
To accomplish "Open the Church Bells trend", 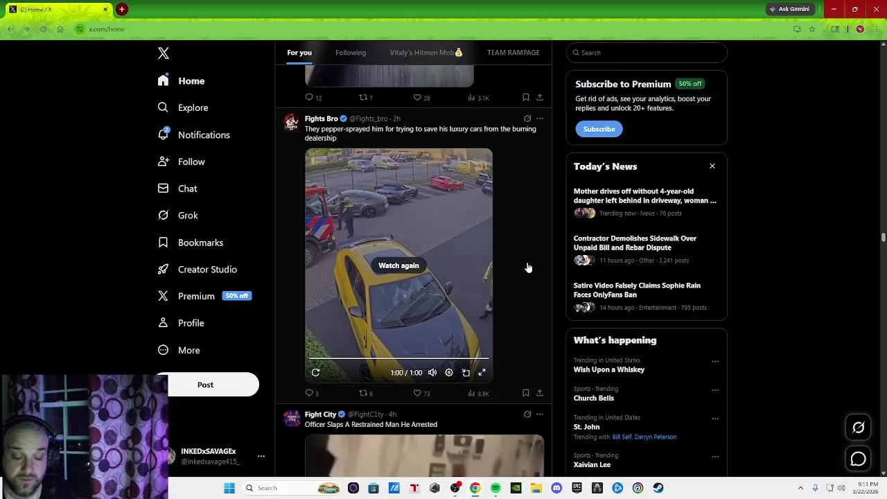I will pyautogui.click(x=593, y=399).
